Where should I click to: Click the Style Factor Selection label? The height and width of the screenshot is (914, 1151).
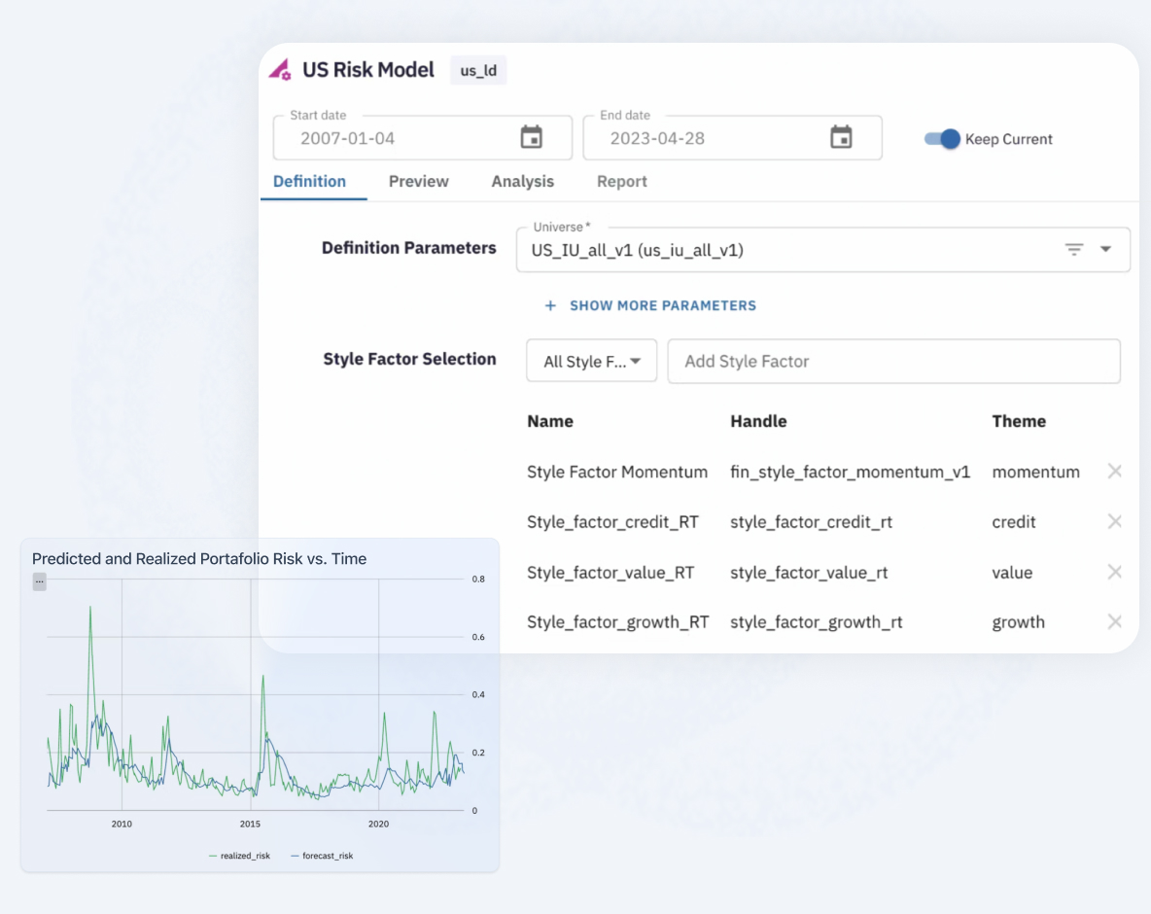pyautogui.click(x=409, y=359)
